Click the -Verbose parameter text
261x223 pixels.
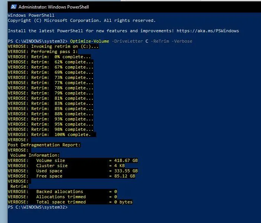pos(182,41)
